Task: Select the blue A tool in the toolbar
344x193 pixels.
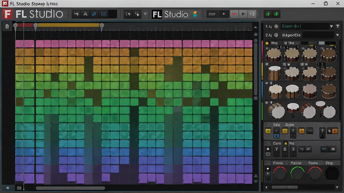Action: (94, 14)
